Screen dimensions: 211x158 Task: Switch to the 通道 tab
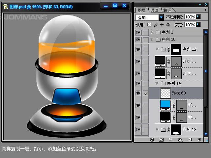point(154,10)
